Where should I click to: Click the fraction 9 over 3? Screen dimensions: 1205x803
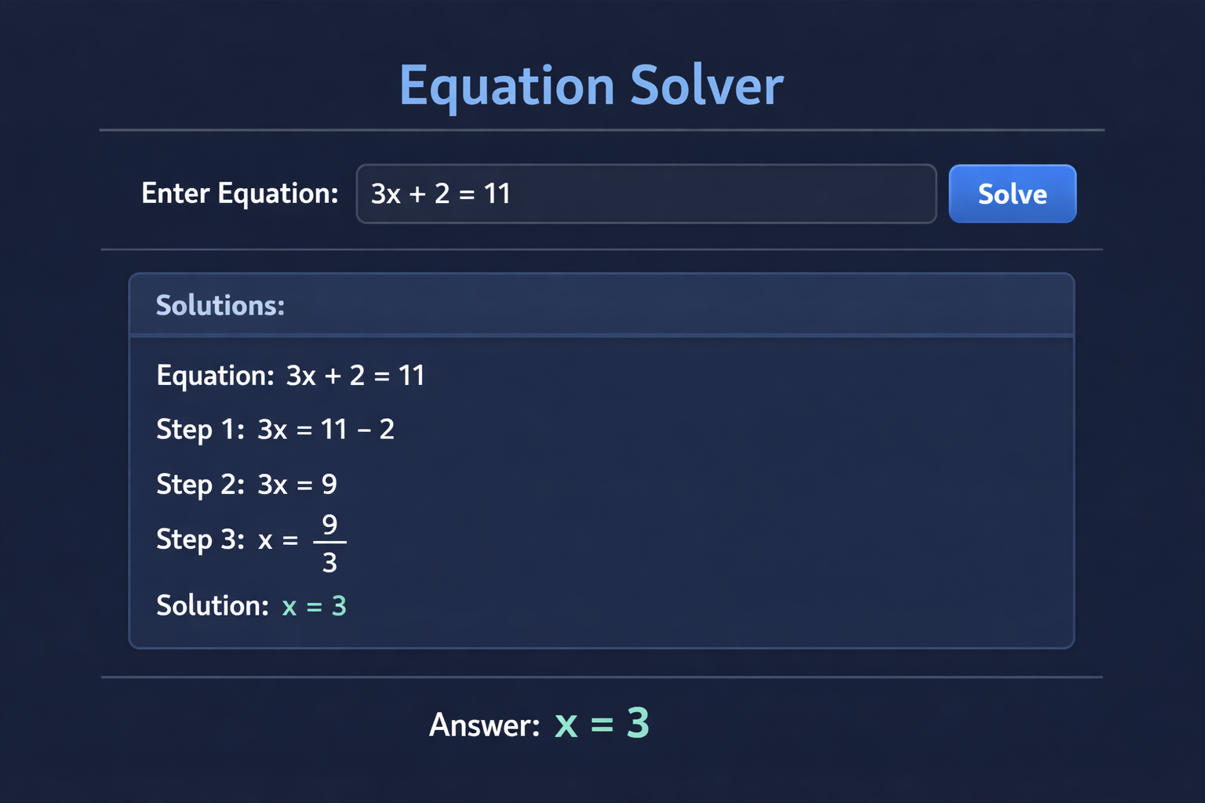pos(329,543)
